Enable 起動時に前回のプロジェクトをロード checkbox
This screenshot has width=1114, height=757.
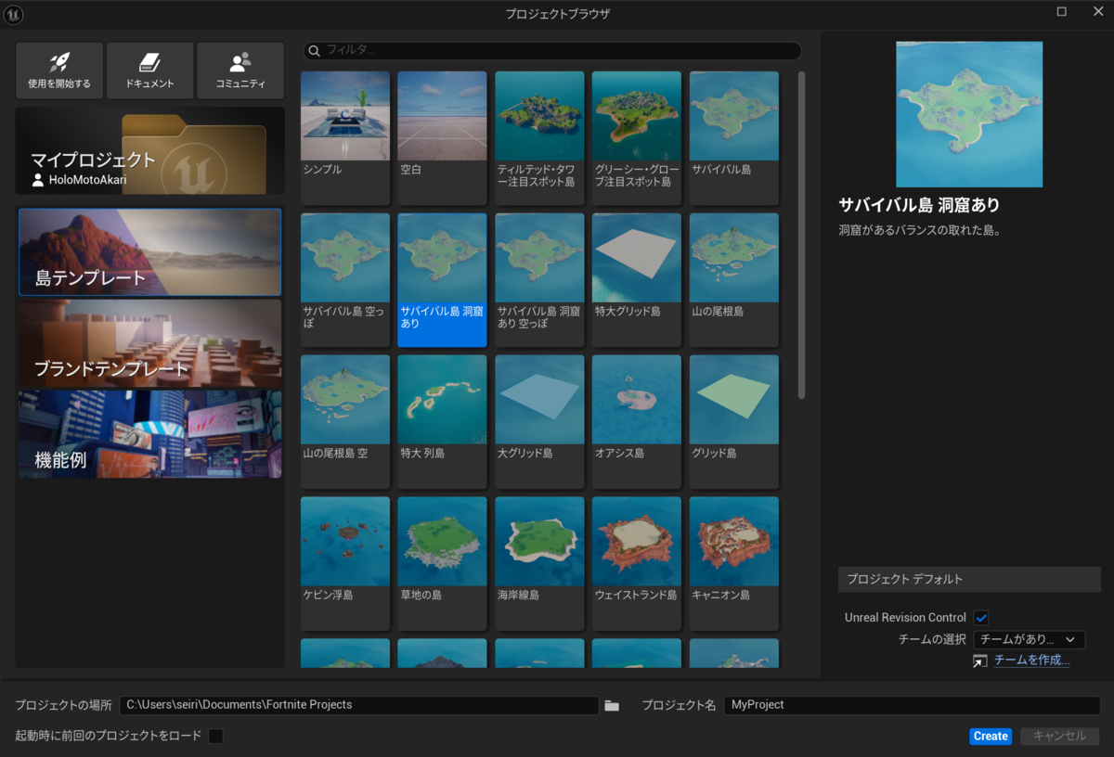(x=215, y=737)
